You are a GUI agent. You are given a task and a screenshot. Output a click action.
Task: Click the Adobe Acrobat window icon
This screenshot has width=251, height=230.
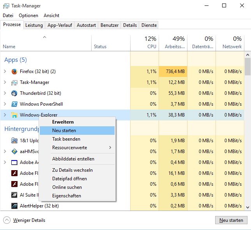[14, 162]
